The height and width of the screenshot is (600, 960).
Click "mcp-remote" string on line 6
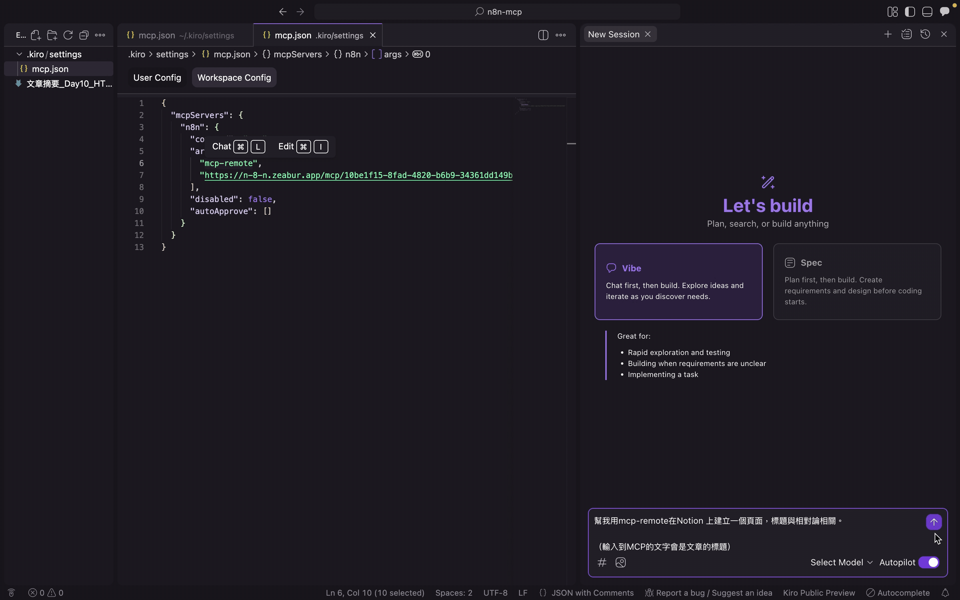coord(228,163)
